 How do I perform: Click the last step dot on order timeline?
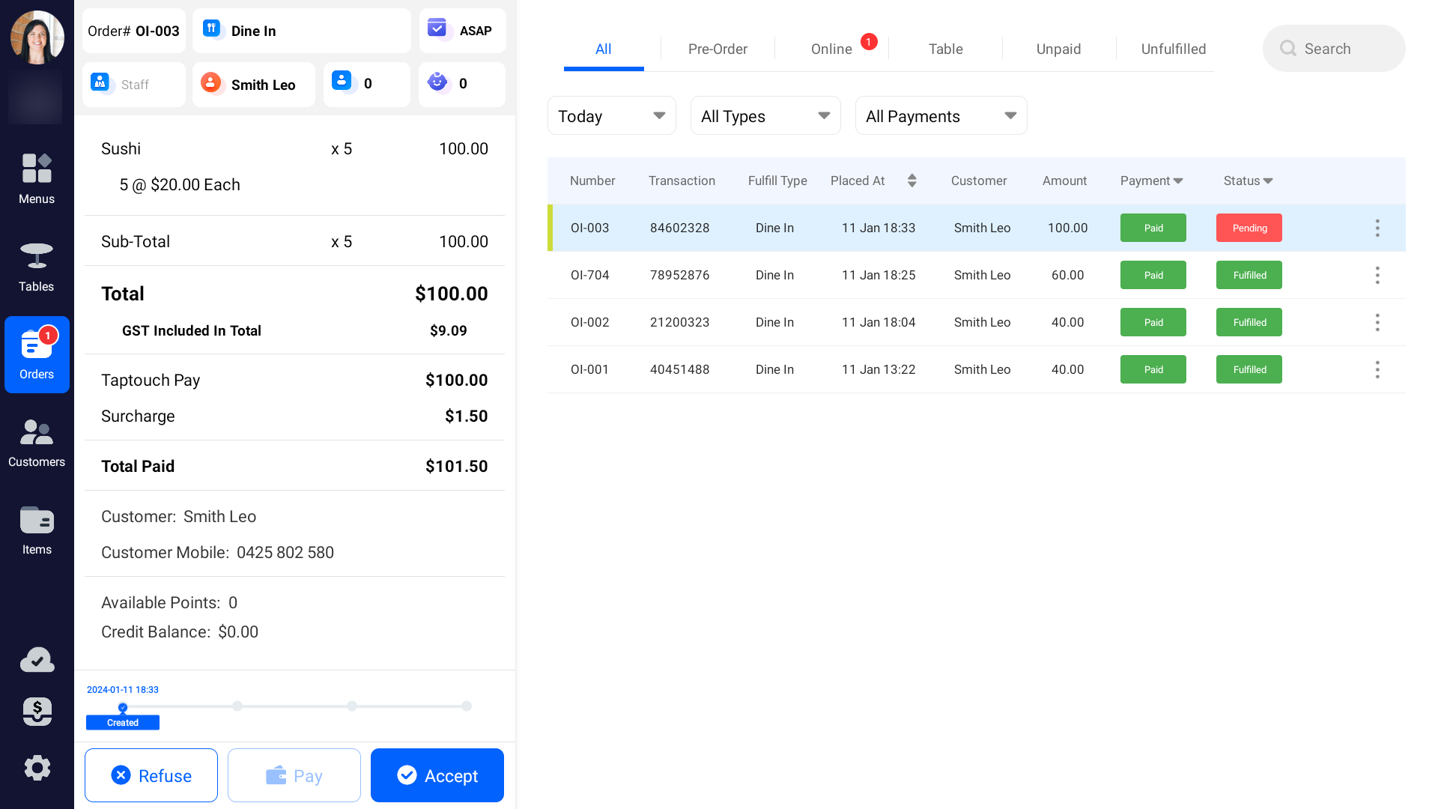coord(467,706)
